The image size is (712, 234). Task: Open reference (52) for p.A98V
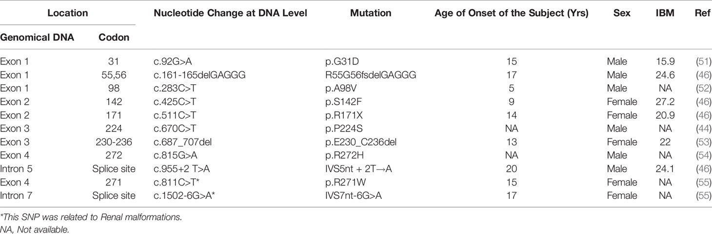point(703,88)
